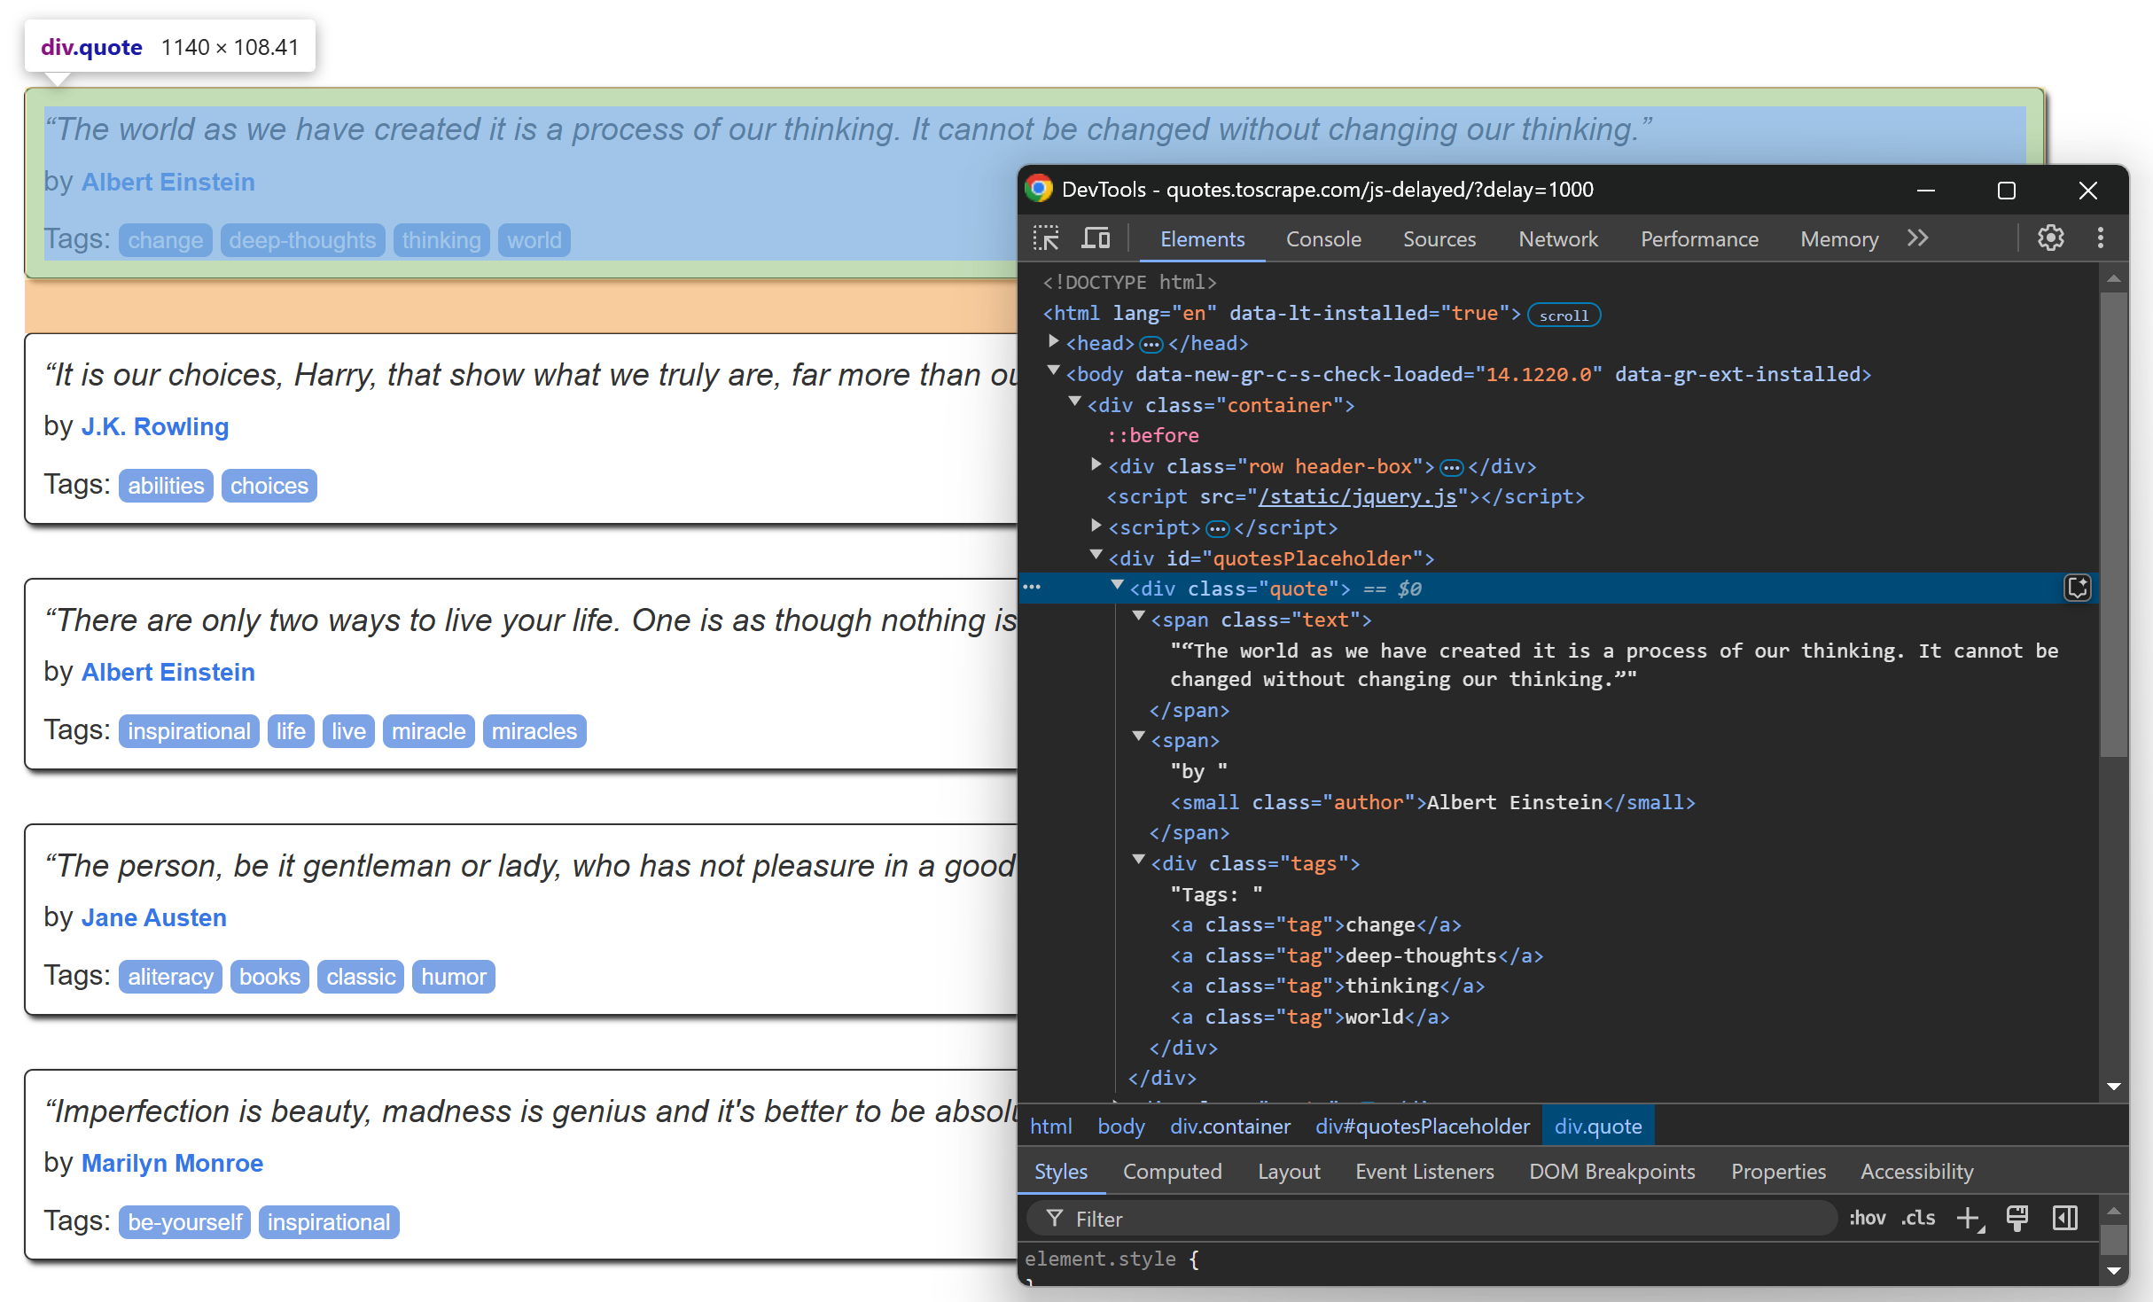This screenshot has height=1302, width=2153.
Task: Open the Computed tab
Action: (x=1172, y=1171)
